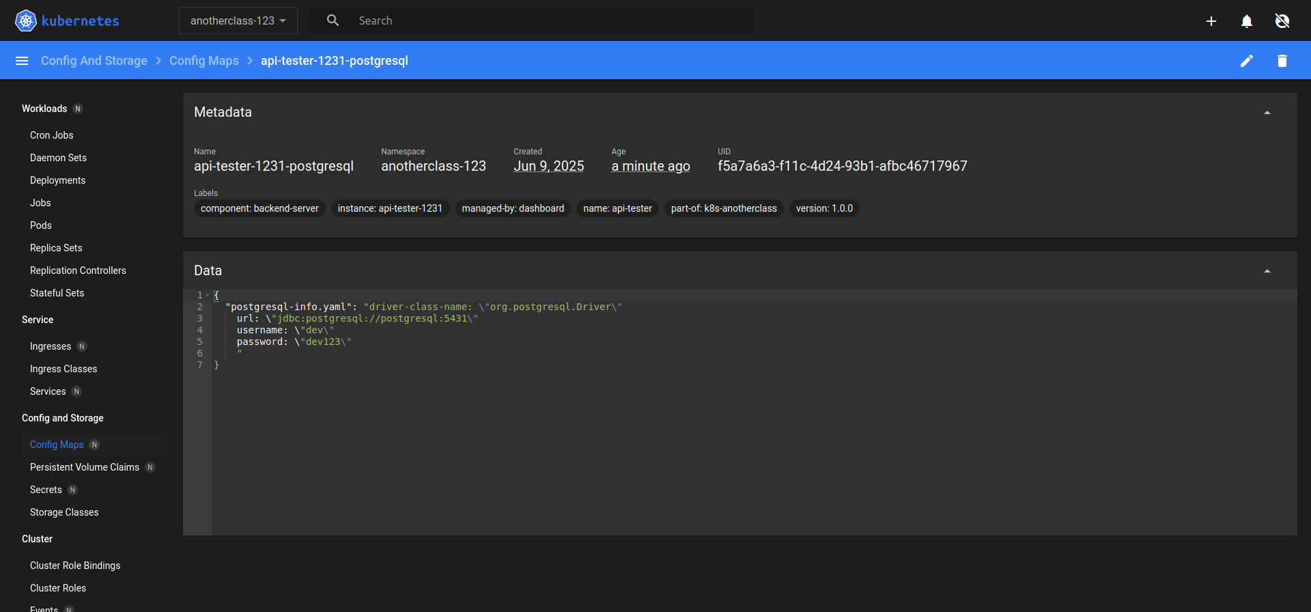Image resolution: width=1311 pixels, height=612 pixels.
Task: Click the Namespace value anotherclass-123
Action: point(434,166)
